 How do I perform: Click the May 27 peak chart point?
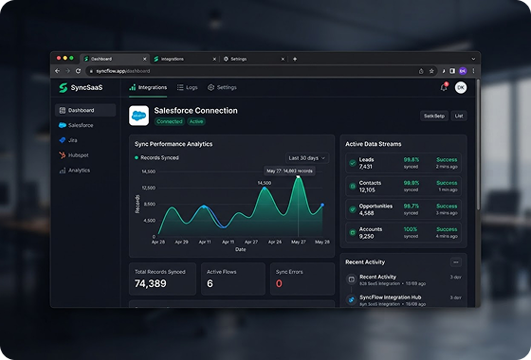[x=299, y=176]
